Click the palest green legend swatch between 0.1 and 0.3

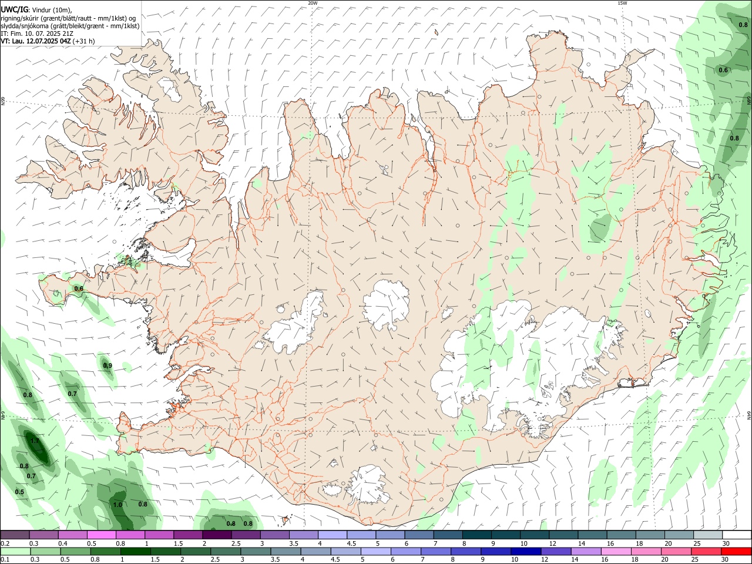pyautogui.click(x=16, y=551)
